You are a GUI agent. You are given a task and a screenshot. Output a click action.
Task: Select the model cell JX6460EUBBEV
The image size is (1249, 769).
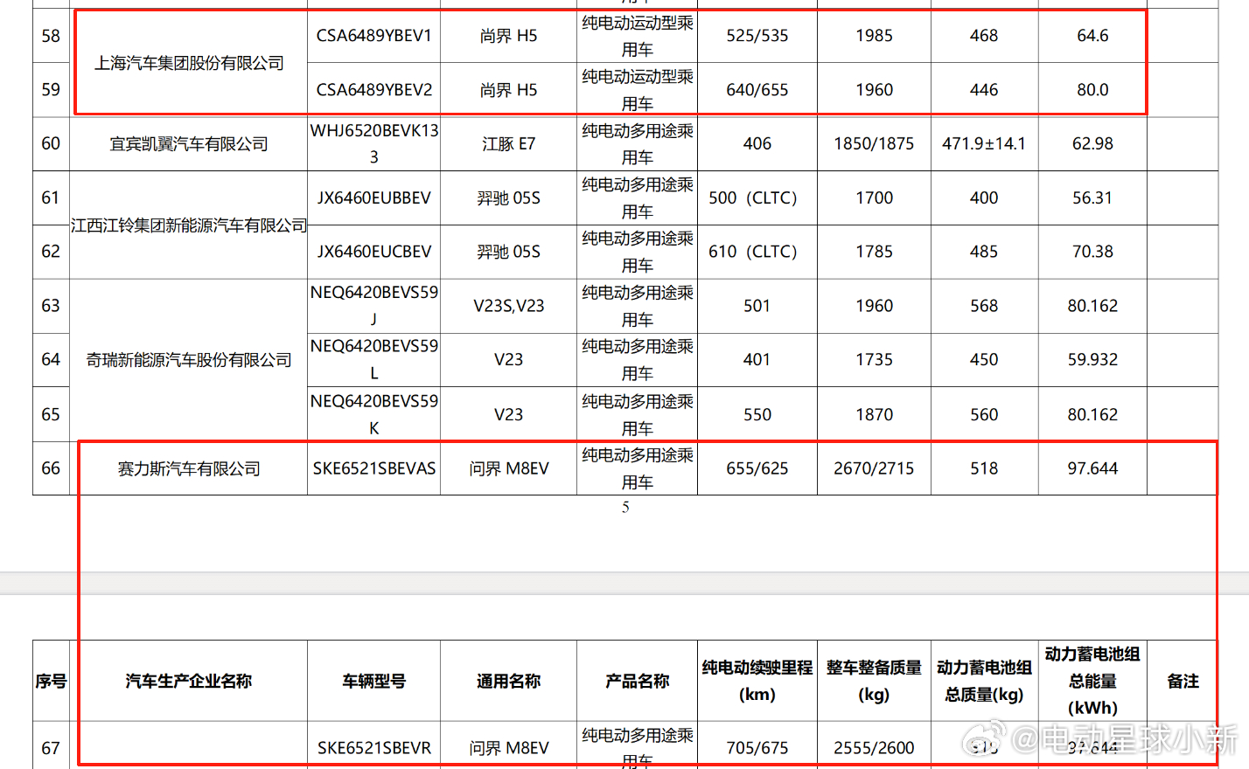point(373,198)
